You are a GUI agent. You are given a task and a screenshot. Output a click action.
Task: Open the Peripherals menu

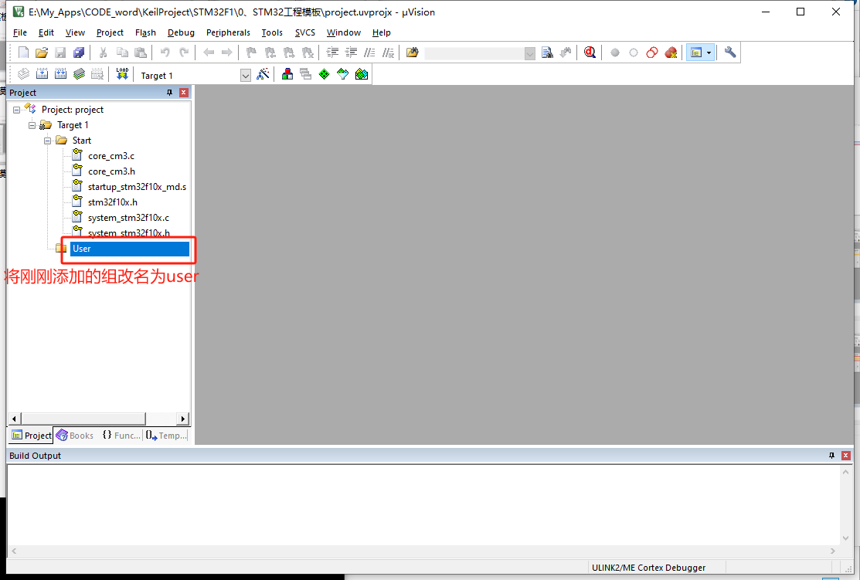pos(228,32)
